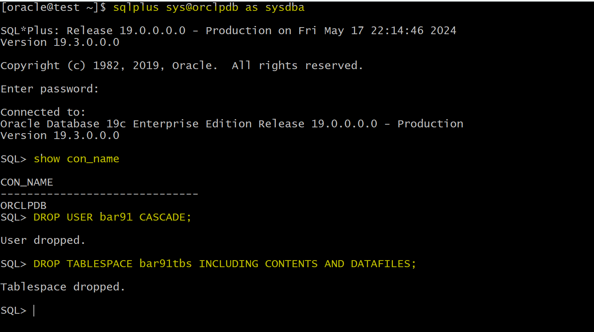Image resolution: width=594 pixels, height=332 pixels.
Task: Click the 'Enter password:' prompt line
Action: click(50, 89)
